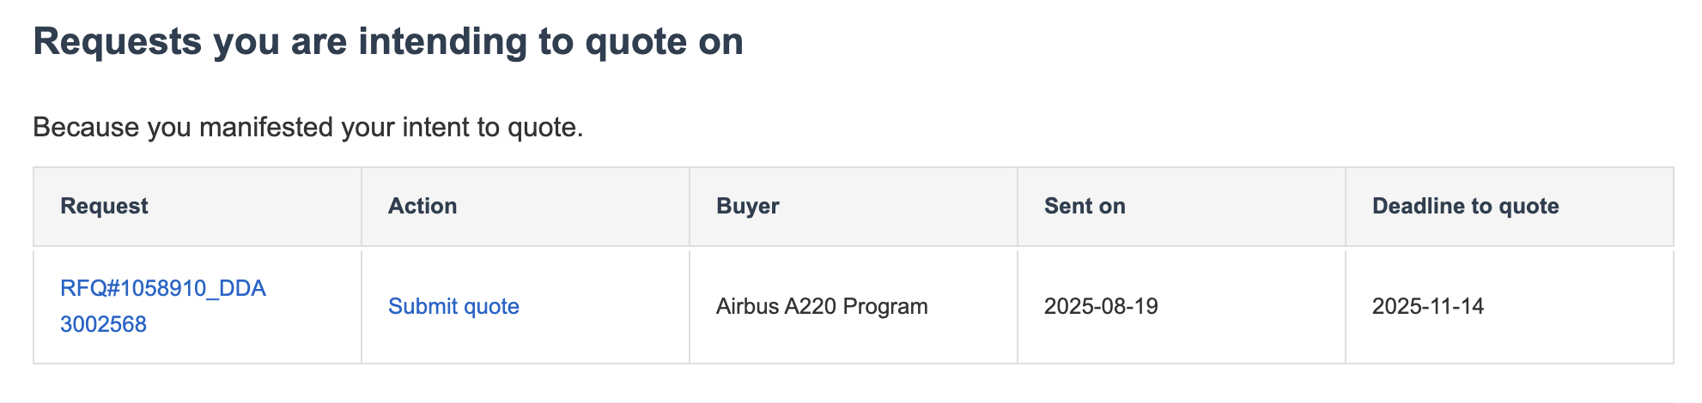Click the deadline date 2025-11-14

(x=1428, y=306)
